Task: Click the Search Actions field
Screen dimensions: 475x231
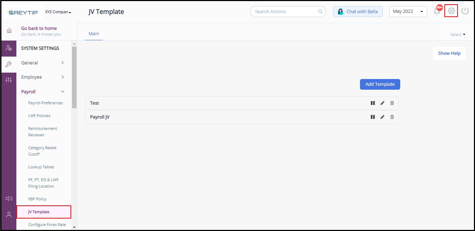Action: pyautogui.click(x=288, y=11)
